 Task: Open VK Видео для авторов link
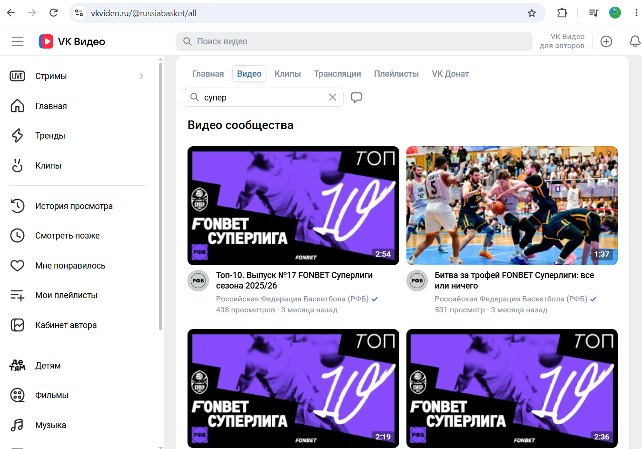(x=562, y=41)
